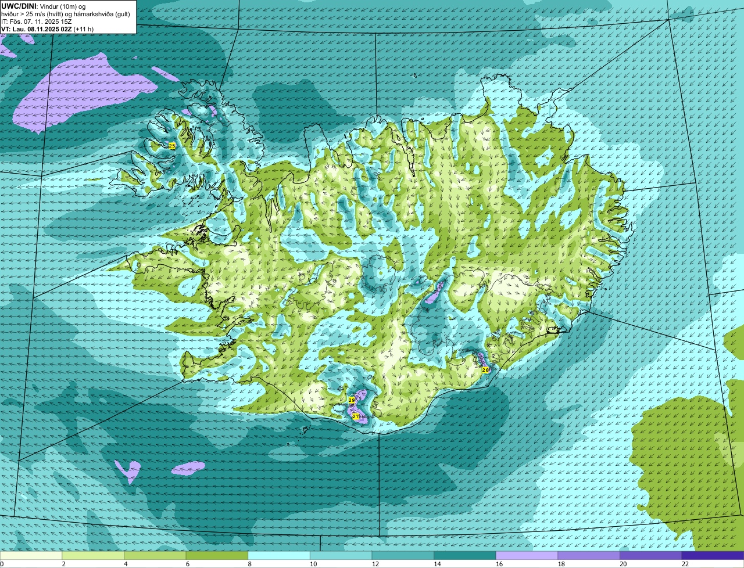Click the light lavender 16–18 m/s legend swatch

pyautogui.click(x=527, y=555)
